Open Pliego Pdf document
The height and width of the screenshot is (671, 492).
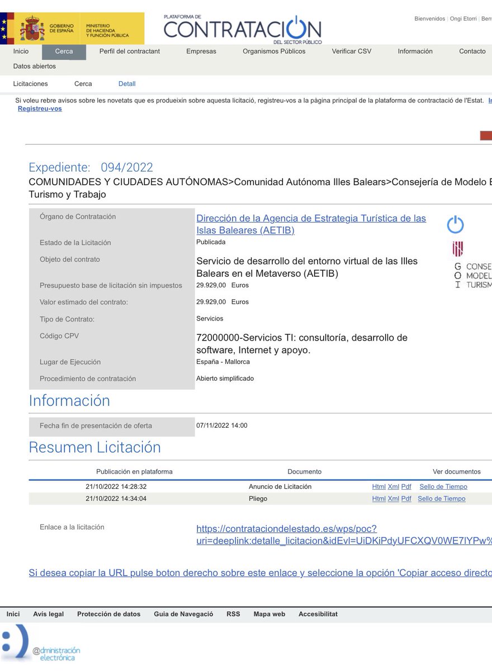406,499
